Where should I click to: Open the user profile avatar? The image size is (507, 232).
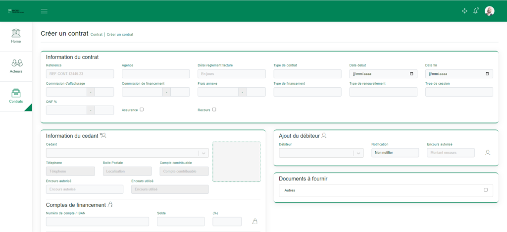tap(489, 11)
